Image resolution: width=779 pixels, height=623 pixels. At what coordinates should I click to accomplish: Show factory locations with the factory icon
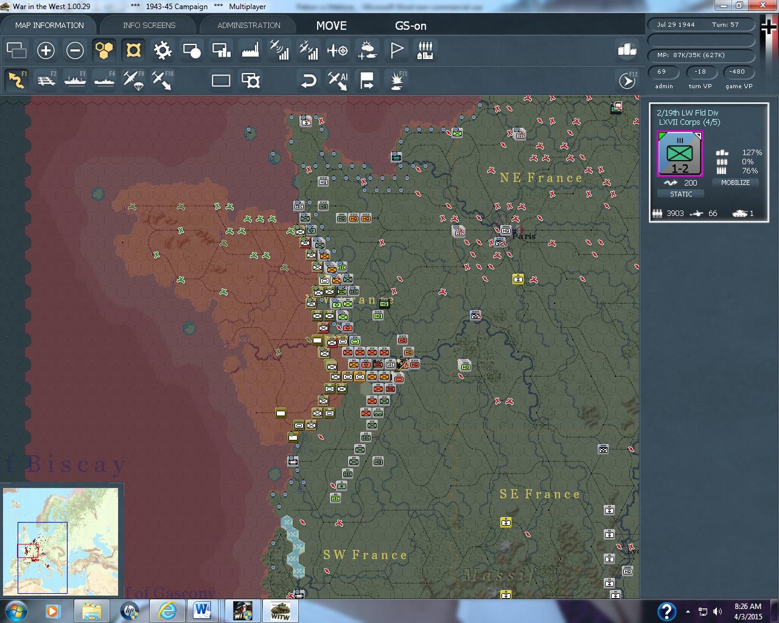(250, 50)
